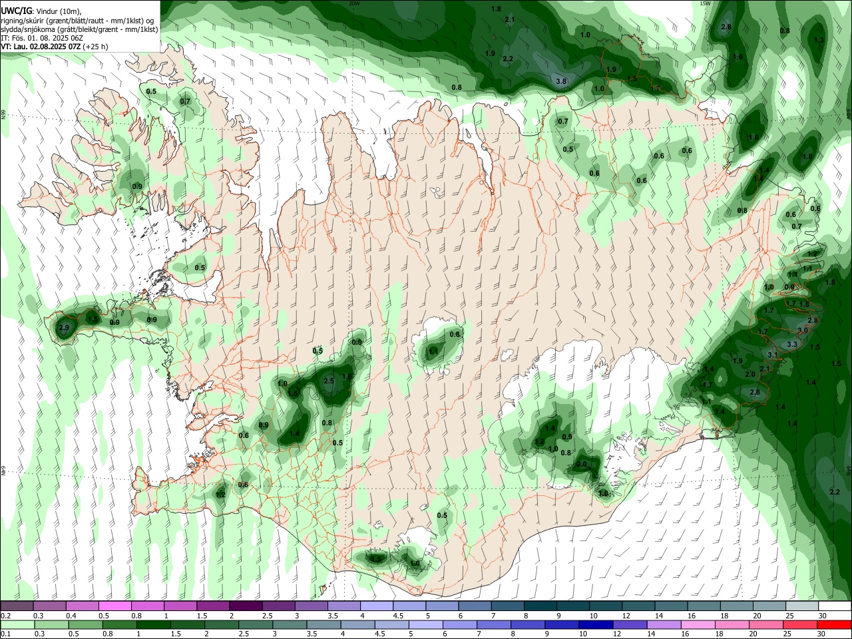Click the 3.8 precipitation value off the north coast
852x639 pixels.
click(x=561, y=81)
